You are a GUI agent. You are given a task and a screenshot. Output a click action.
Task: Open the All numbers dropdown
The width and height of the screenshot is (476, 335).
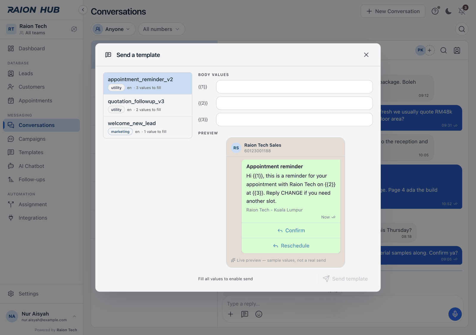162,29
